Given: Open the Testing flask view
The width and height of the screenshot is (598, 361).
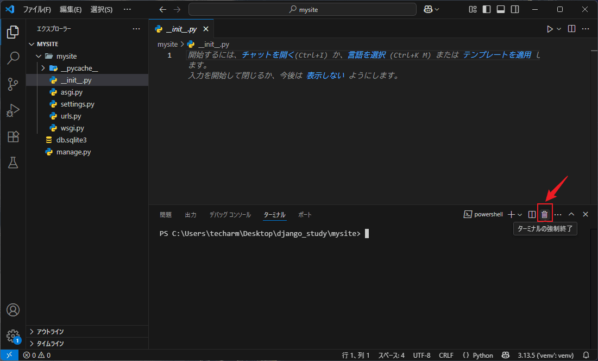Looking at the screenshot, I should tap(13, 163).
